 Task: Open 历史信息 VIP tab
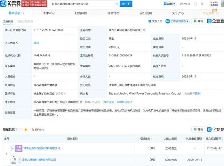209,13
